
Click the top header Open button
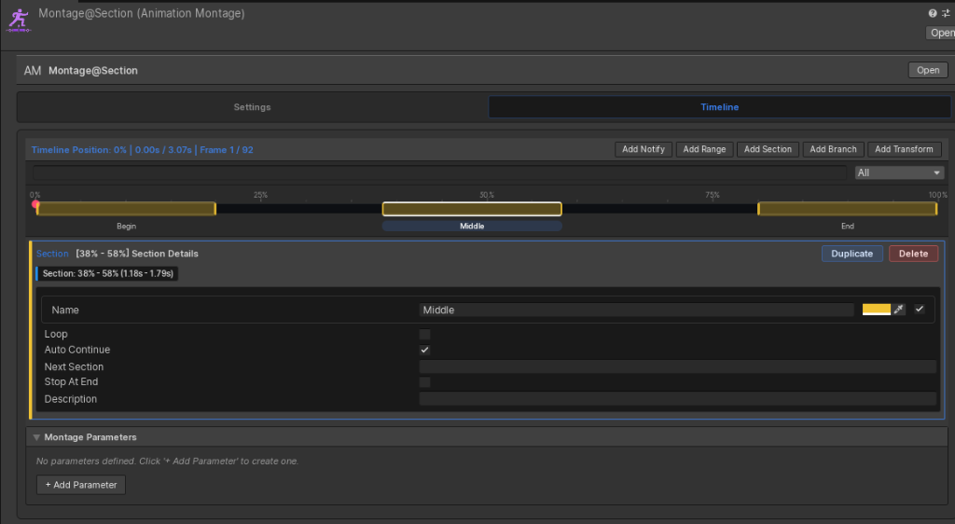click(x=940, y=33)
